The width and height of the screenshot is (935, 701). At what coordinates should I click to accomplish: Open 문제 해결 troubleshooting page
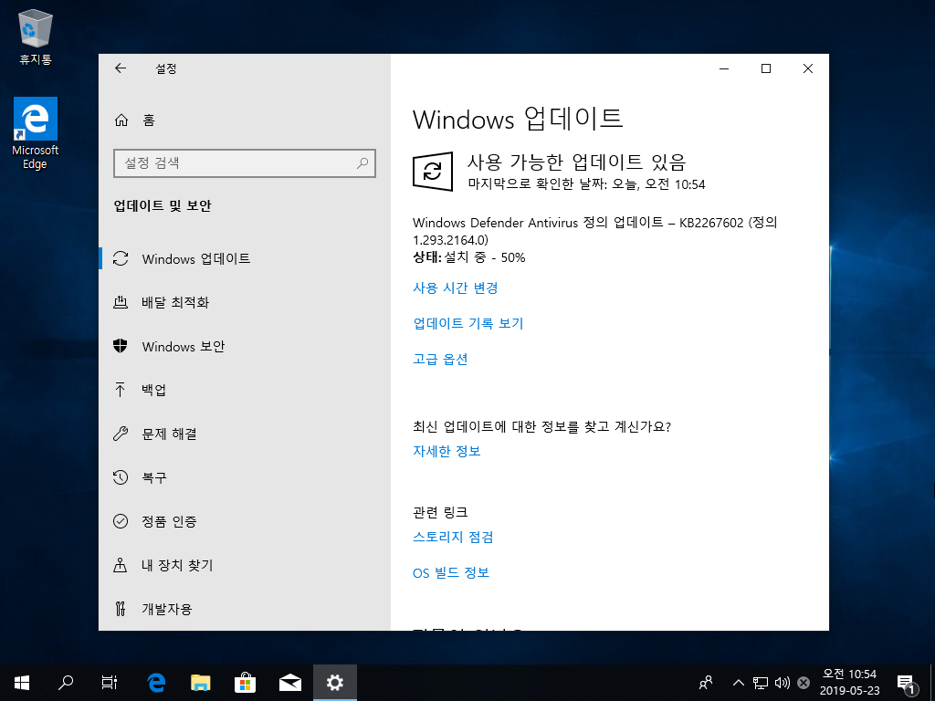click(245, 434)
